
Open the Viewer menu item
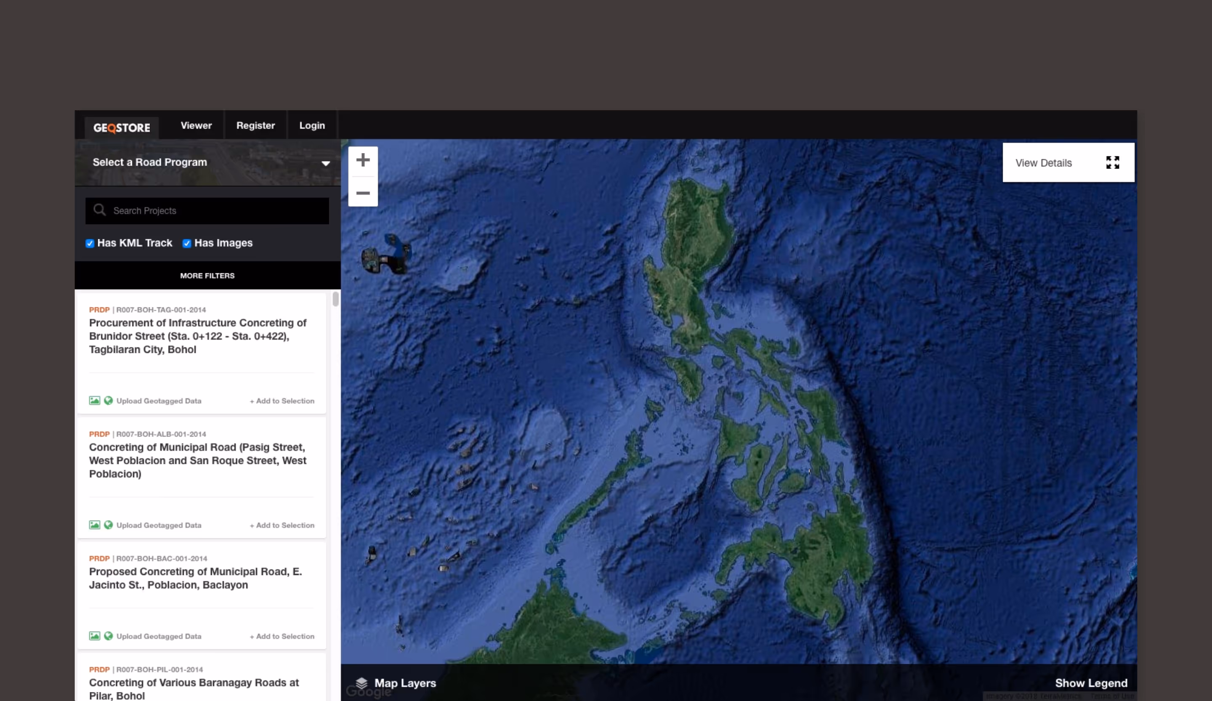(x=196, y=125)
